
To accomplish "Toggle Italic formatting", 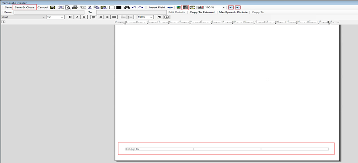I will pyautogui.click(x=77, y=17).
